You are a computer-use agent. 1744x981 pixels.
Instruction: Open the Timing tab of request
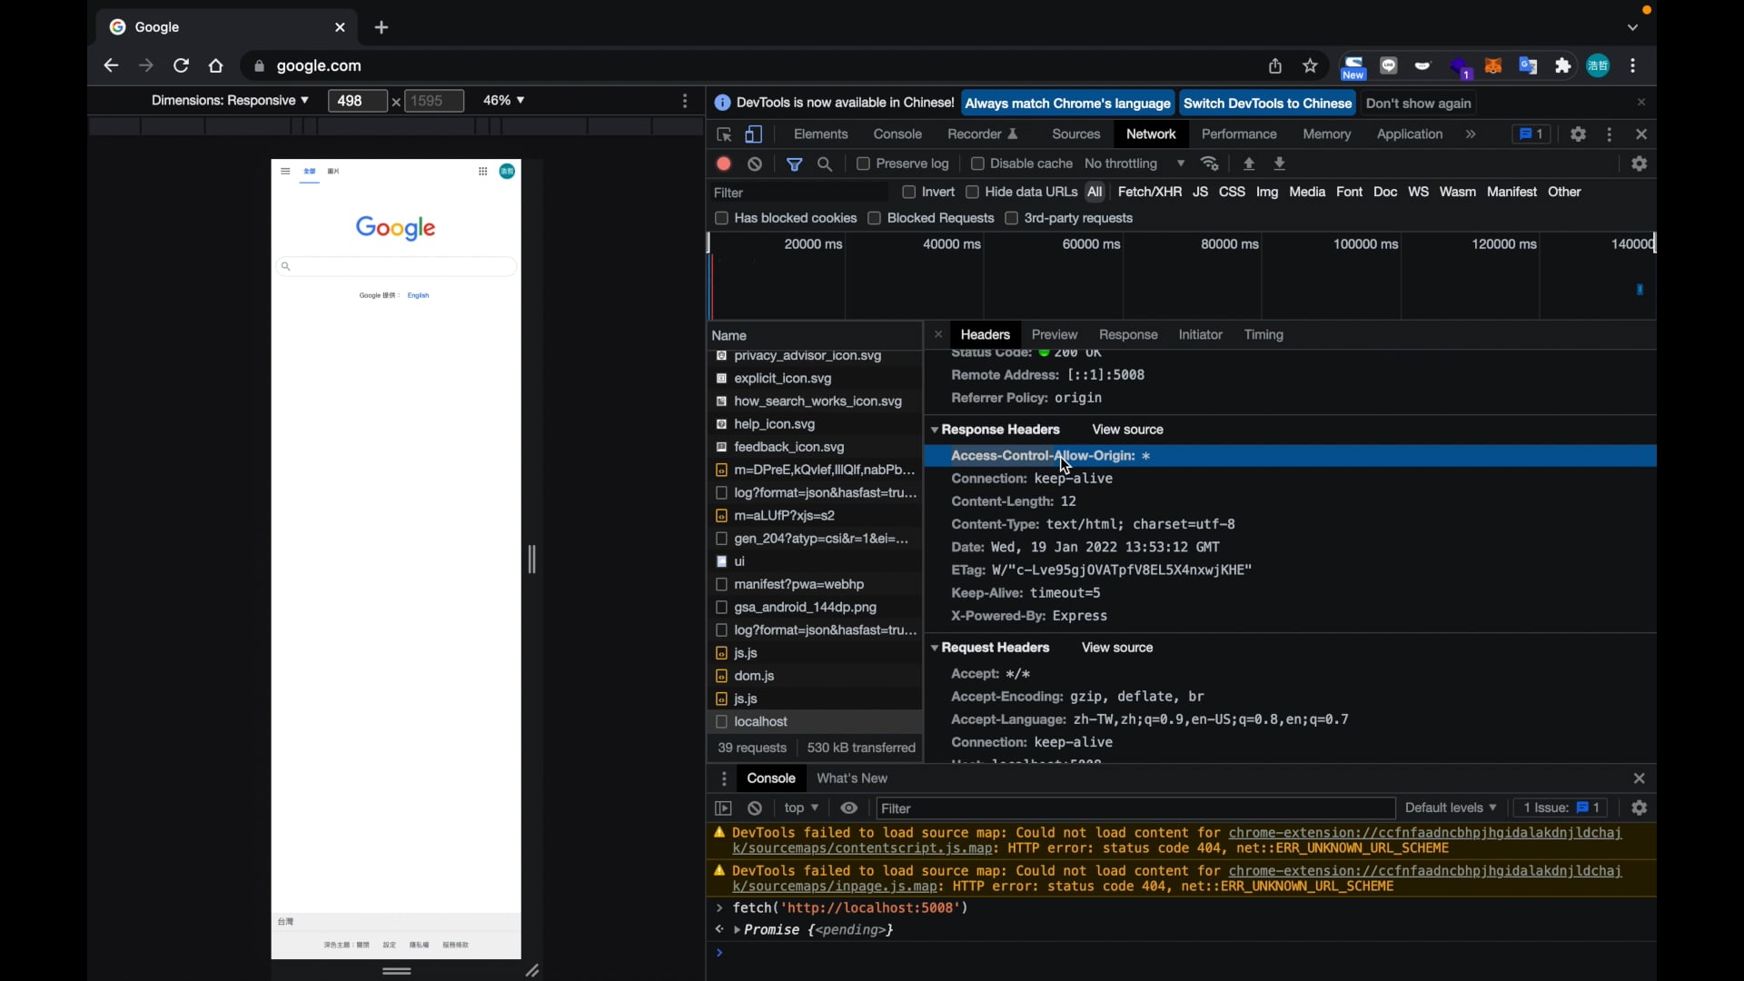[1263, 335]
